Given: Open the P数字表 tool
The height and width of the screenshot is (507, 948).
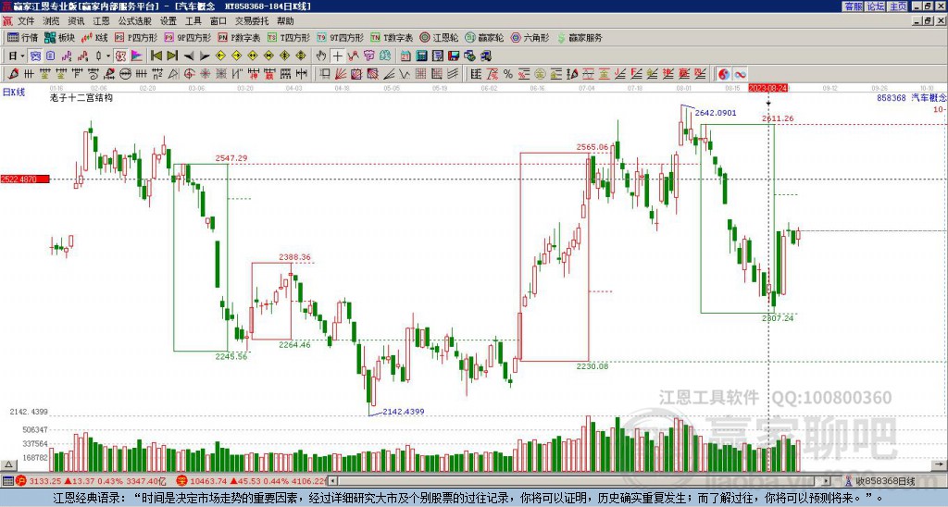Looking at the screenshot, I should pos(239,37).
